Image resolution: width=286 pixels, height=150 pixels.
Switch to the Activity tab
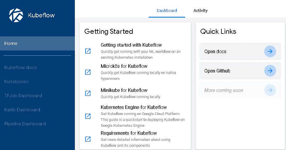coord(201,11)
